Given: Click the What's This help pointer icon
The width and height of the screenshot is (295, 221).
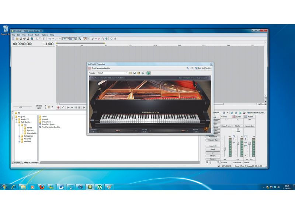Looking at the screenshot, I should point(115,39).
